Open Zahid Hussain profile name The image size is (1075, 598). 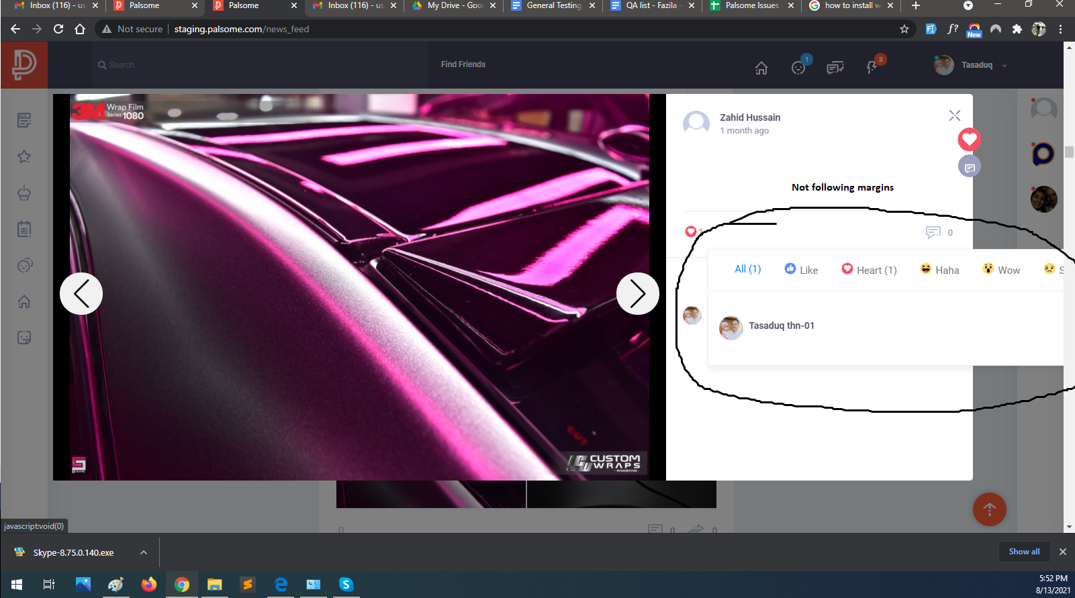click(x=750, y=117)
